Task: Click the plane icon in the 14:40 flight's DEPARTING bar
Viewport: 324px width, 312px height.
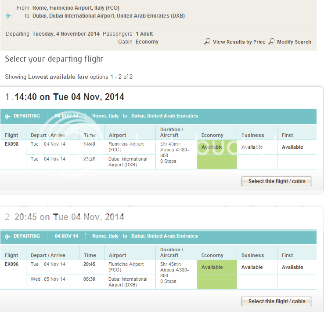Action: (x=7, y=116)
